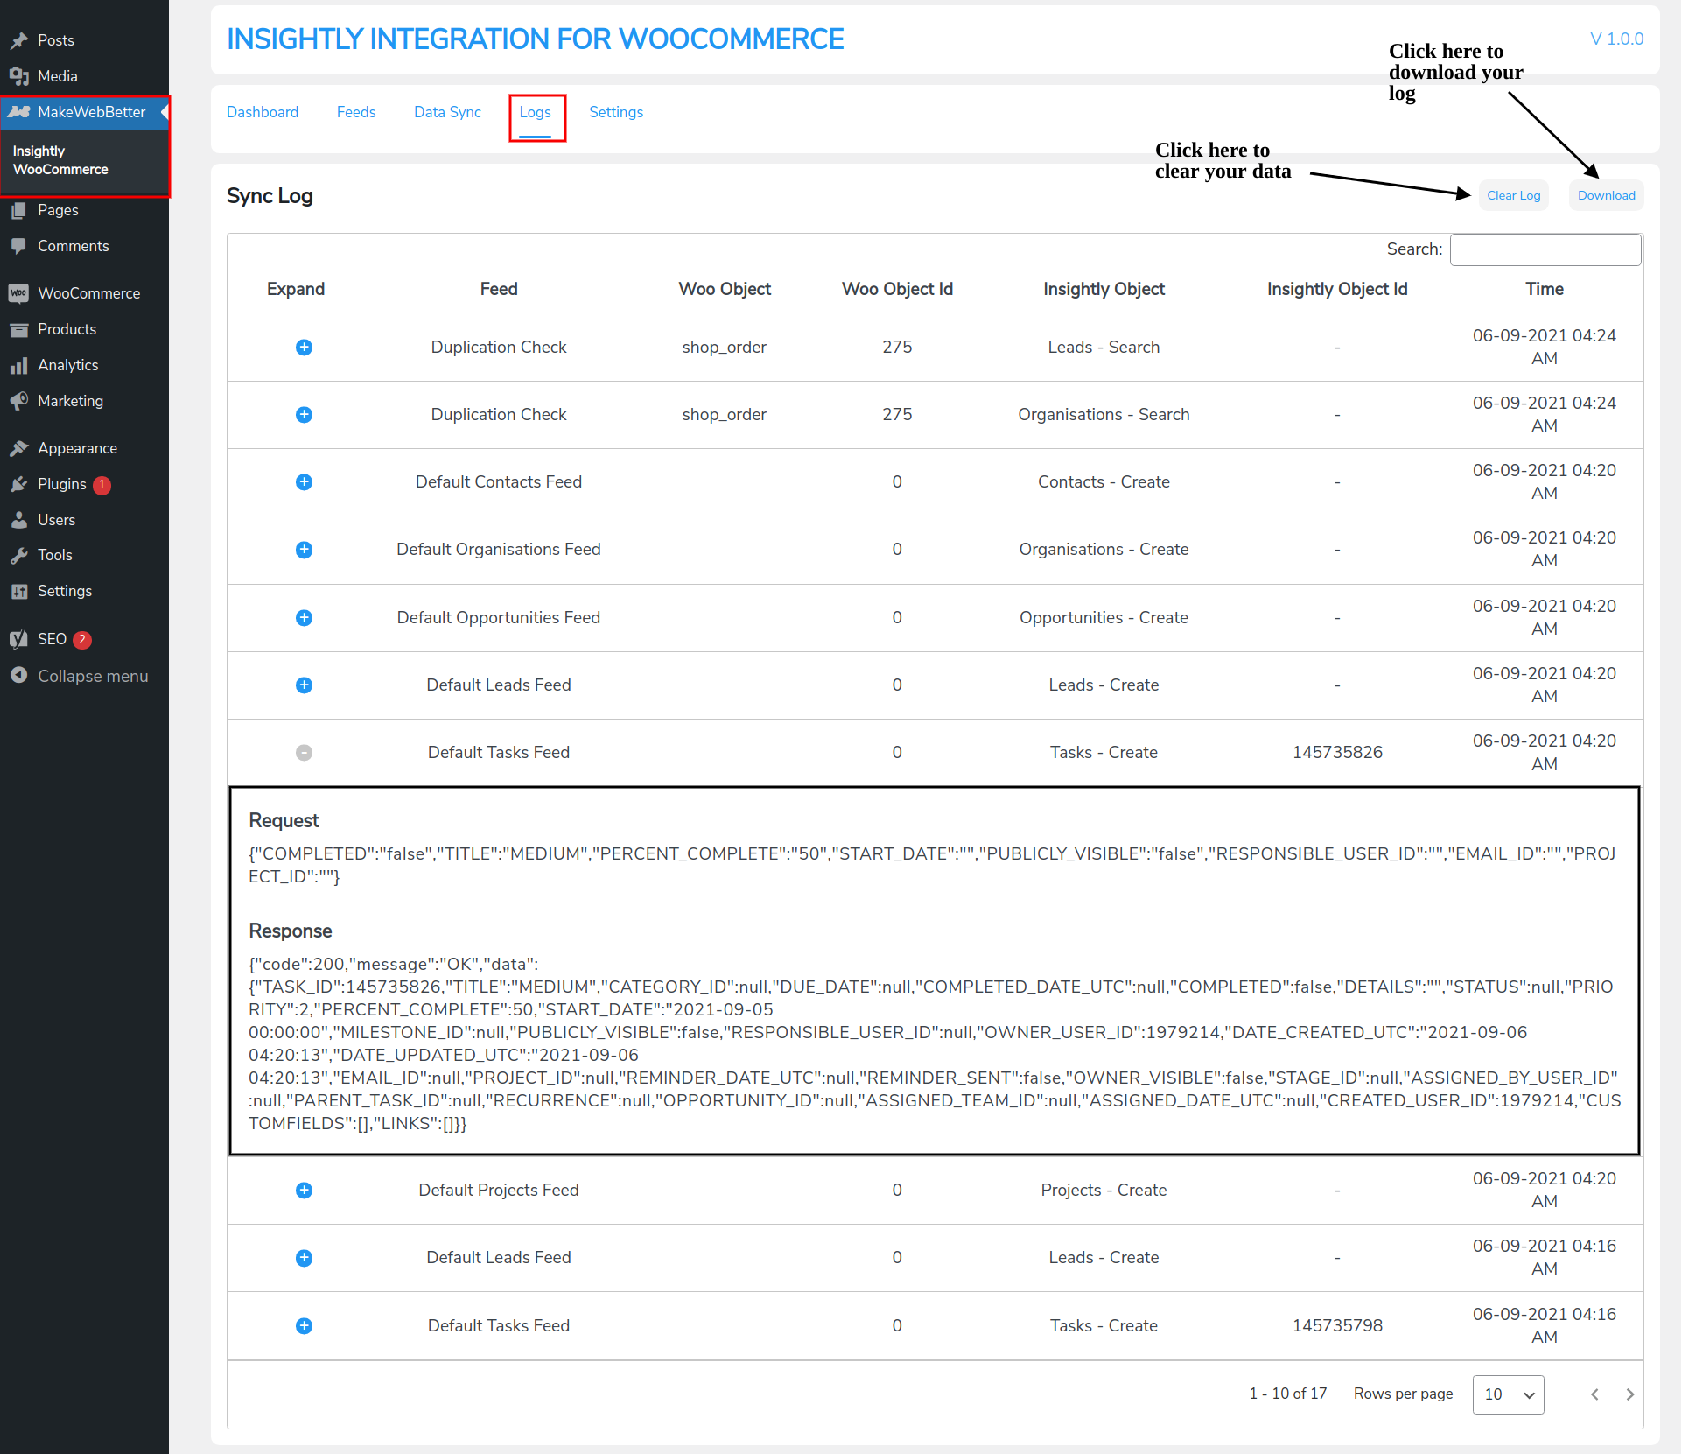Image resolution: width=1682 pixels, height=1454 pixels.
Task: Click the Tools wrench icon
Action: (19, 555)
